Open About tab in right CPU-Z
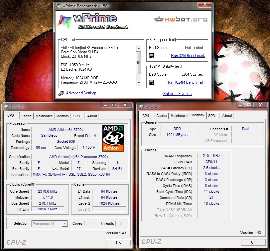The image size is (270, 251). (x=227, y=116)
